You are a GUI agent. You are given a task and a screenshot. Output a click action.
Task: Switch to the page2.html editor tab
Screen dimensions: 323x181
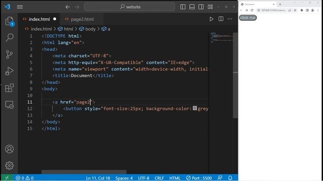(x=82, y=19)
